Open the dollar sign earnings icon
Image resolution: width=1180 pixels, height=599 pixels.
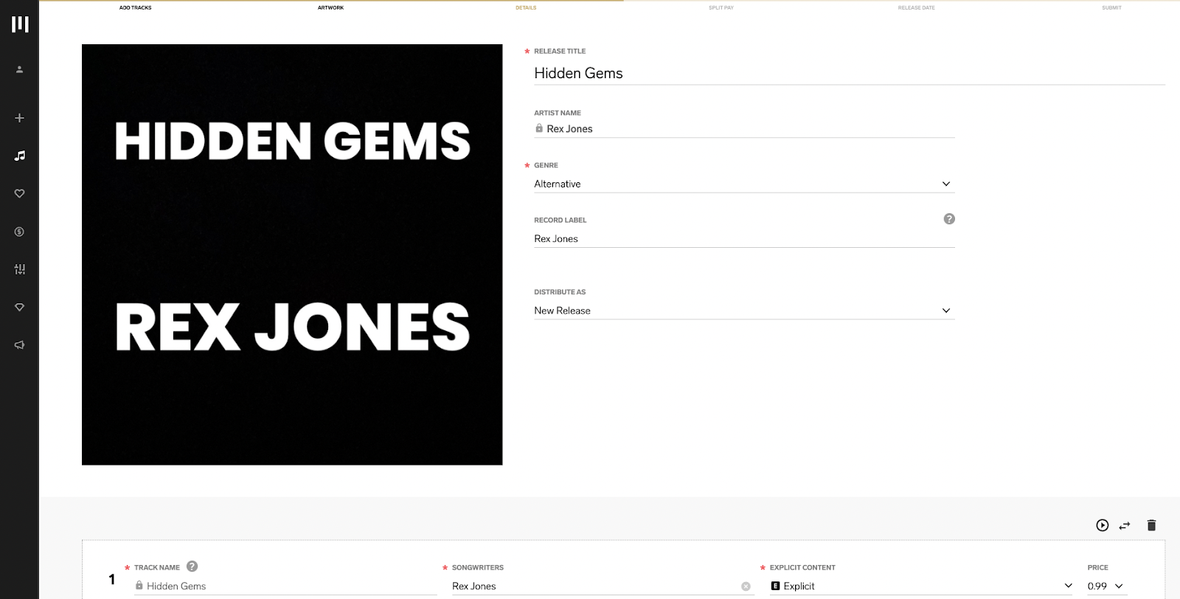pos(20,232)
